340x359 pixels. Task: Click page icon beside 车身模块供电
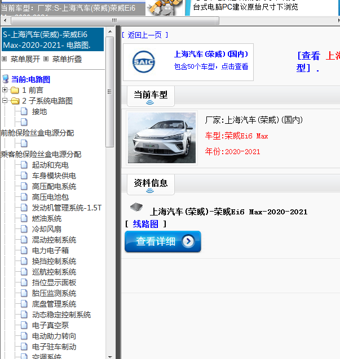click(24, 176)
